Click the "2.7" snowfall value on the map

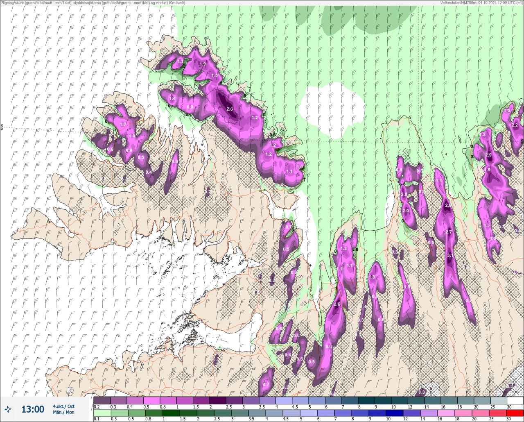[x=448, y=232]
